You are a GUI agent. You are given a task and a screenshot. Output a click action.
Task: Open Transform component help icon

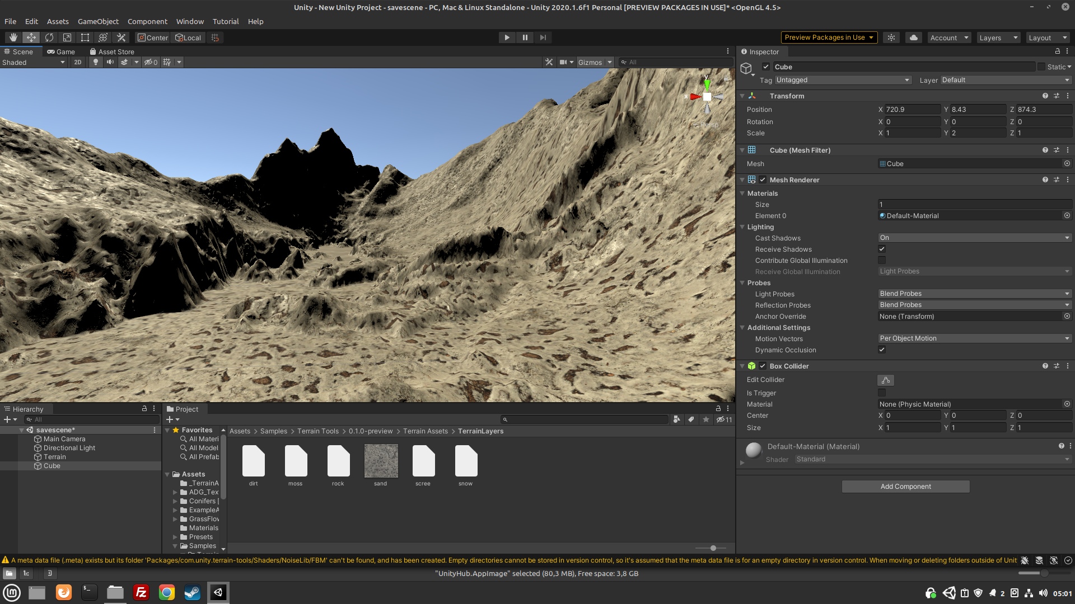tap(1045, 96)
